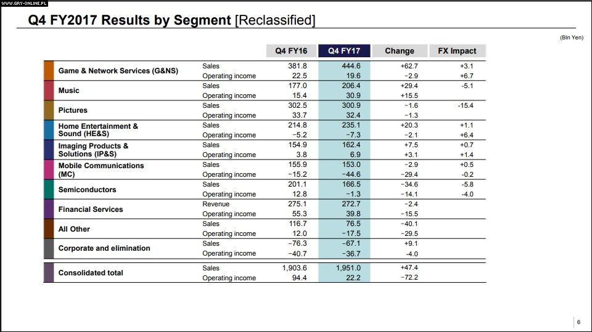Click the purple Financial Services color swatch
The width and height of the screenshot is (592, 332).
coord(49,209)
